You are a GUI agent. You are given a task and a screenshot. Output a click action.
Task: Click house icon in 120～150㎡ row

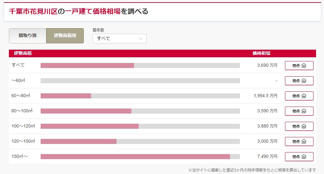click(304, 141)
